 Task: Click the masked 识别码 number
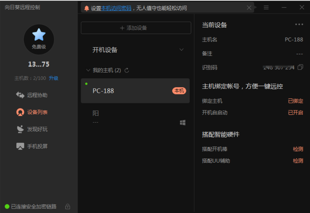point(279,67)
